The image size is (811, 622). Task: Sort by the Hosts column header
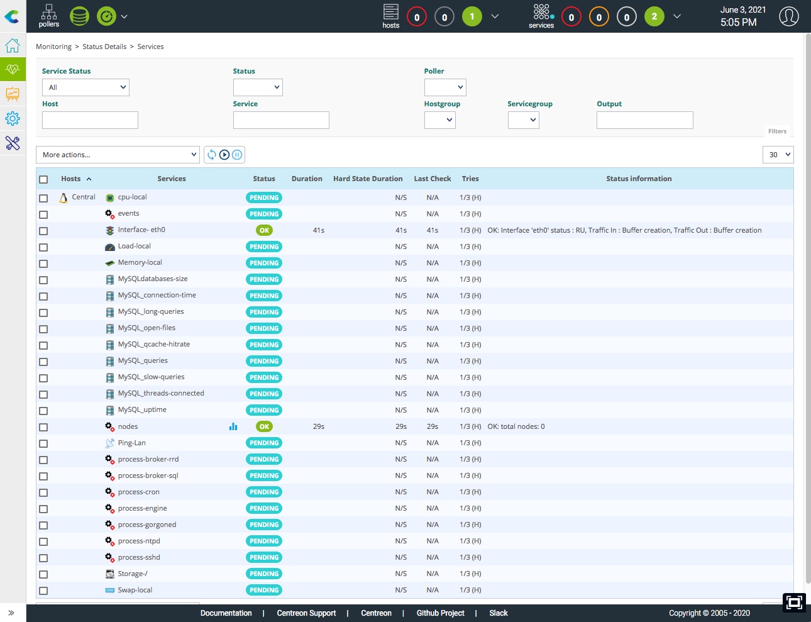(x=71, y=179)
